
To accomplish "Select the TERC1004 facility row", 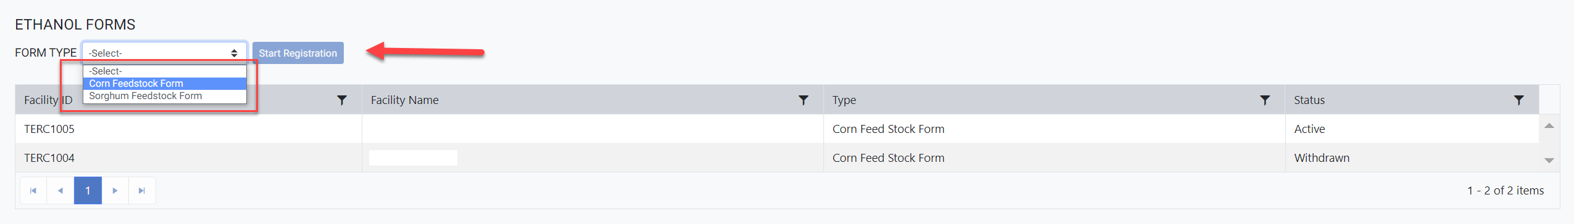I will (x=777, y=158).
